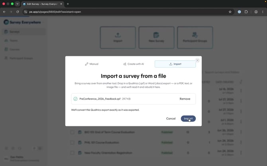Screen dimensions: 267x166
Task: Click the PreConference_2026_Feedback.qsf file name
Action: point(100,99)
